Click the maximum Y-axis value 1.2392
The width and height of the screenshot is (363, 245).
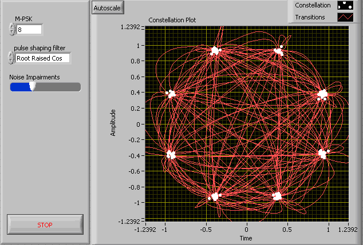pyautogui.click(x=131, y=27)
